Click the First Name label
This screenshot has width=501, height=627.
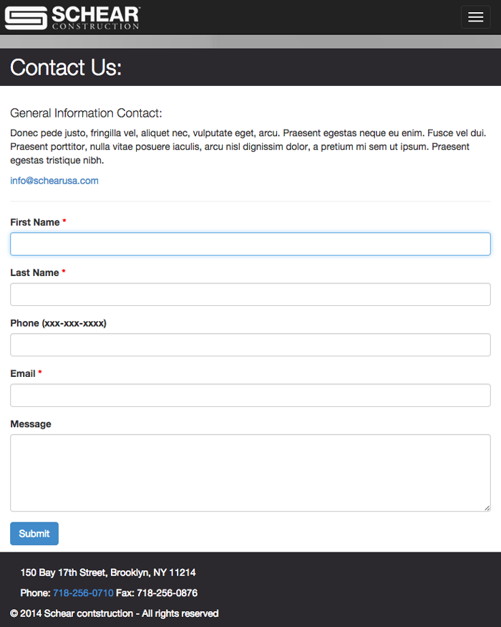pyautogui.click(x=35, y=222)
